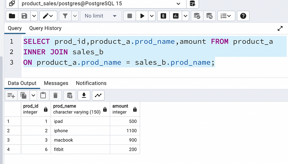The image size is (288, 164).
Task: Open the graph visualiser
Action: click(98, 95)
